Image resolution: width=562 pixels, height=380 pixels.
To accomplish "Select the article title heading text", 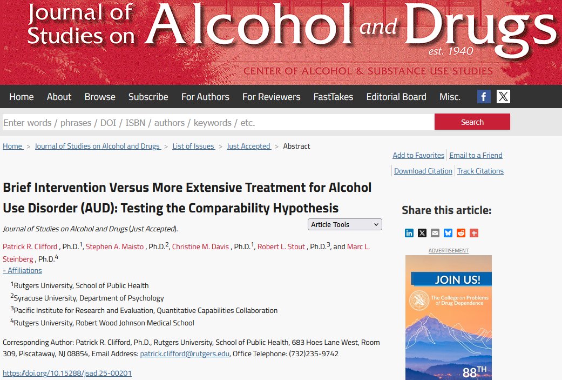I will click(187, 198).
